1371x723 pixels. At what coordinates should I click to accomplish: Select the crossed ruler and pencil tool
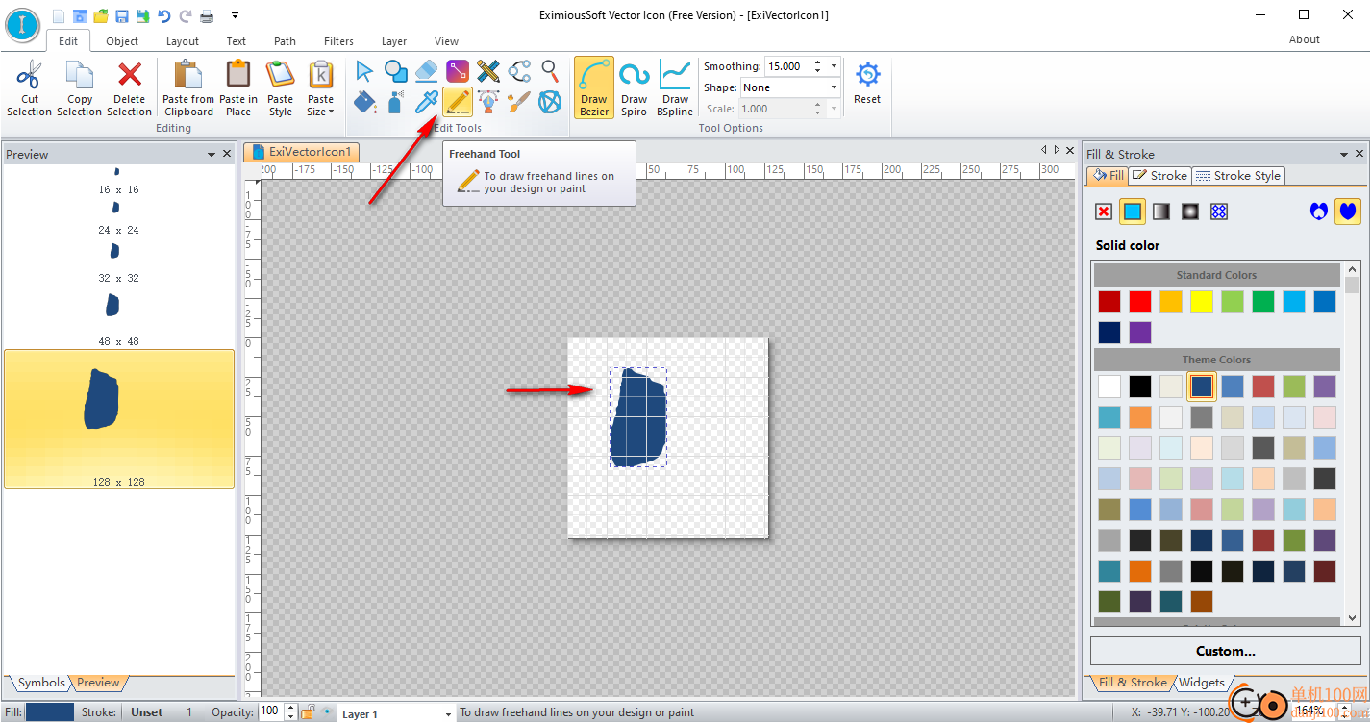[x=488, y=70]
